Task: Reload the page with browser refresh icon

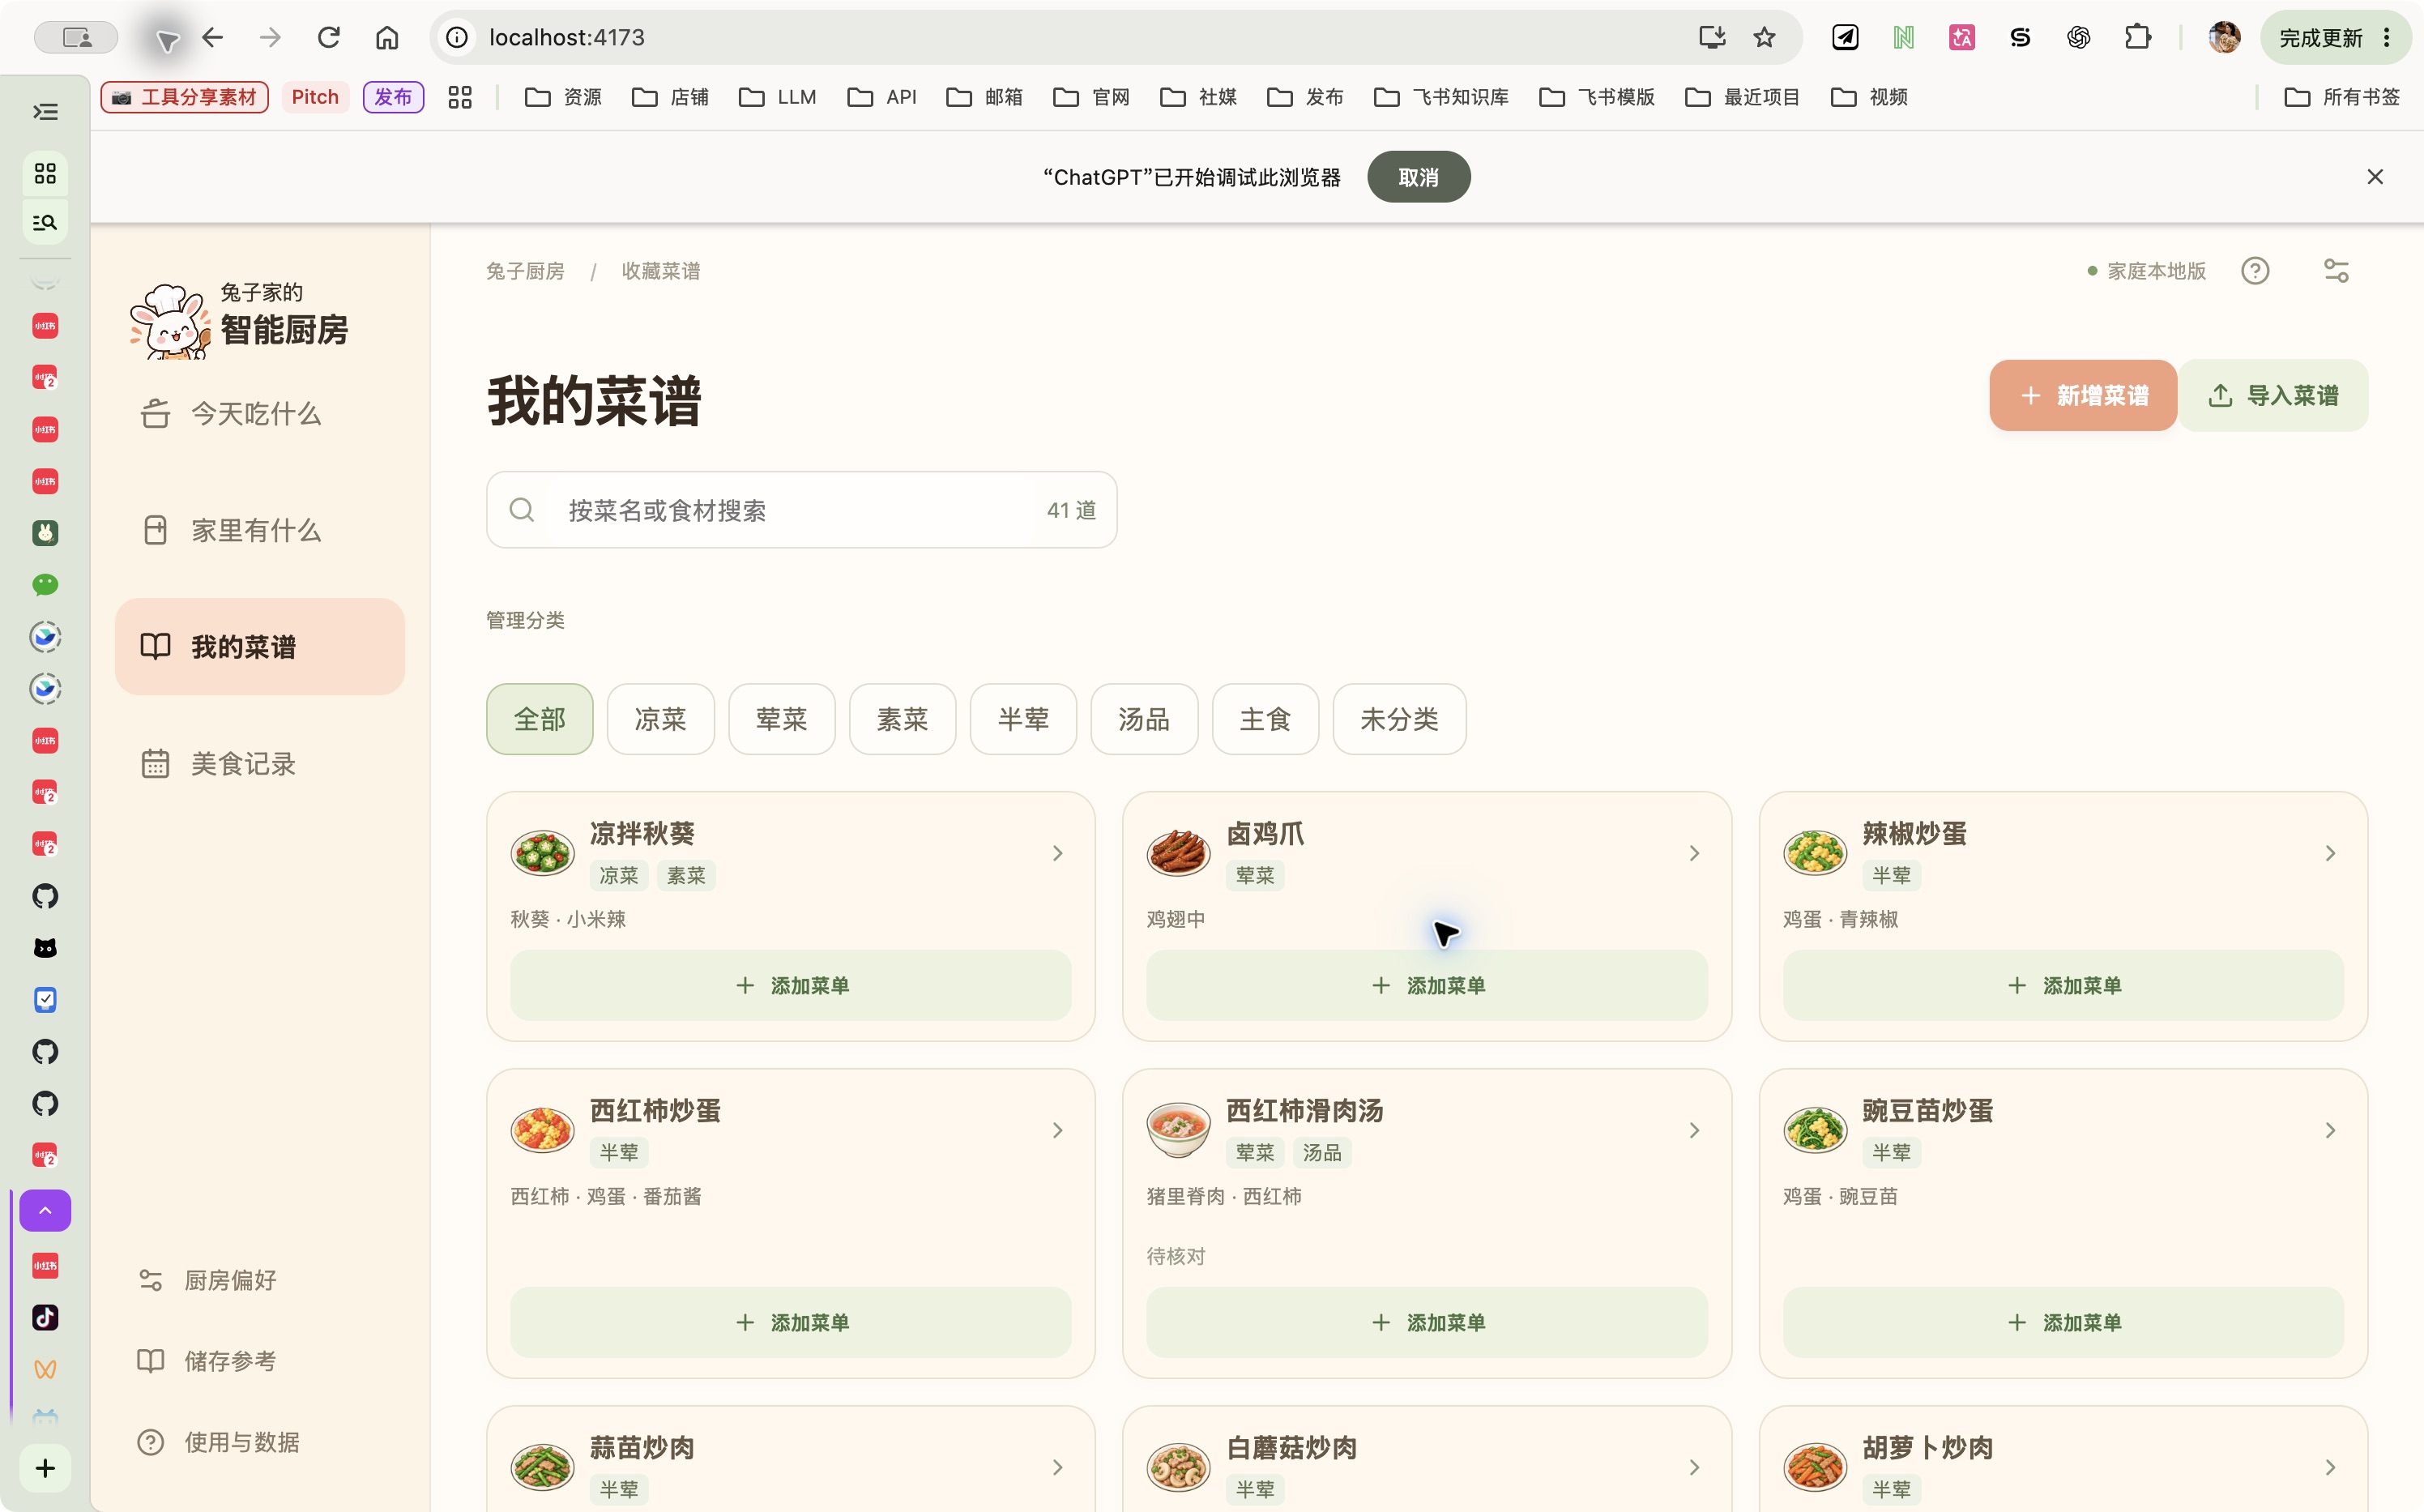Action: 329,37
